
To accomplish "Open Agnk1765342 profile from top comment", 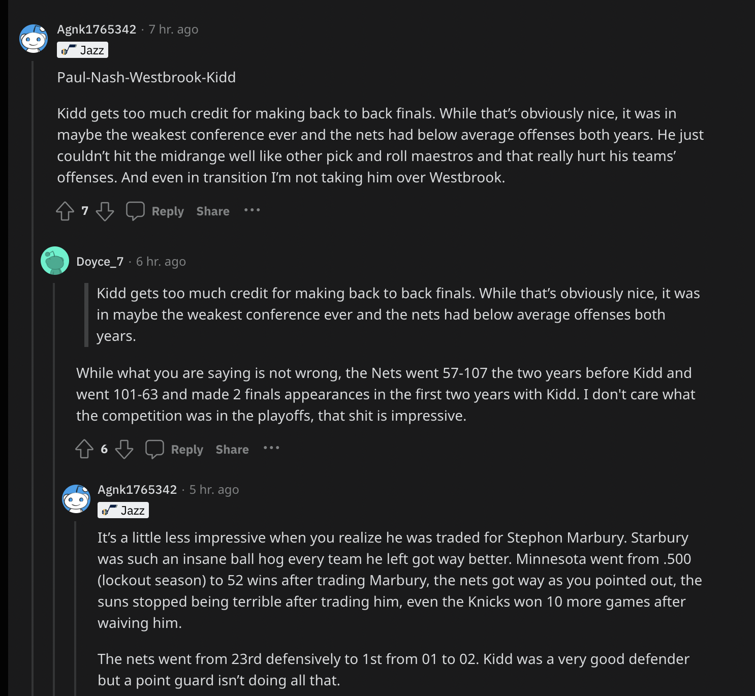I will (x=97, y=29).
